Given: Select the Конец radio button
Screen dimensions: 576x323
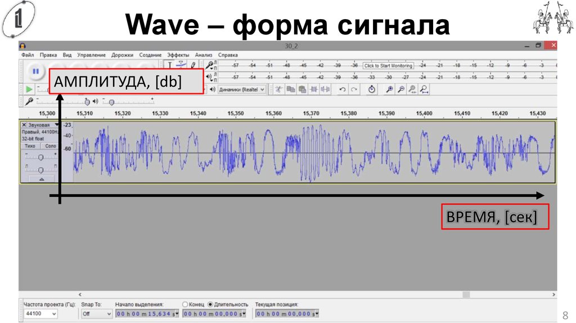Looking at the screenshot, I should click(x=185, y=304).
